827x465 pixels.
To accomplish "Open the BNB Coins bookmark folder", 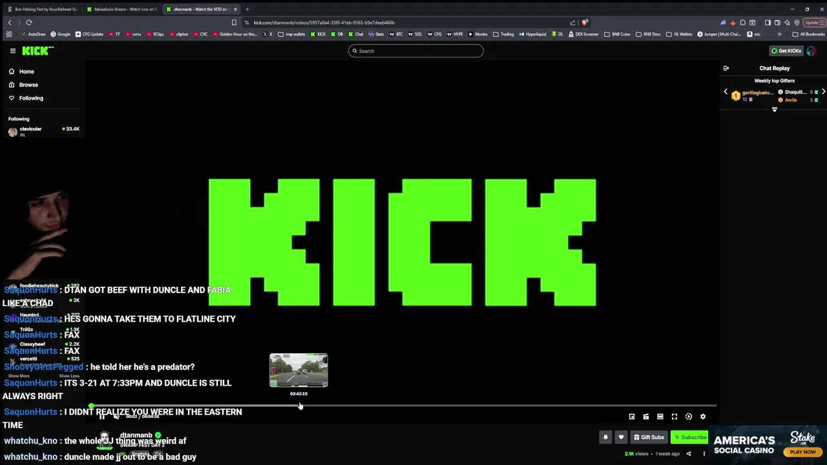I will [617, 34].
